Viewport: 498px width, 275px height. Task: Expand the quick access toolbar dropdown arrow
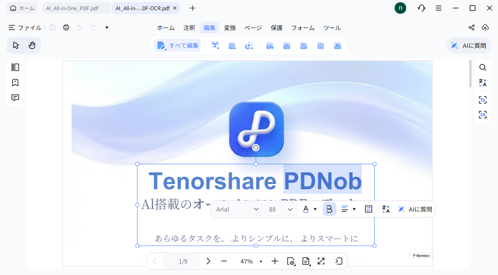coord(107,28)
